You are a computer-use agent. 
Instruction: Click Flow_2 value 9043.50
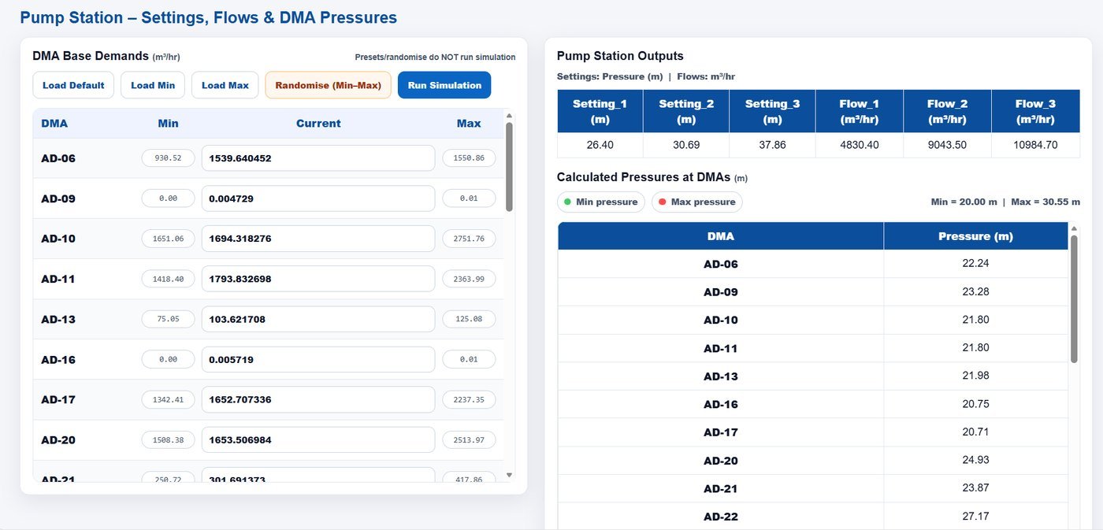point(946,145)
